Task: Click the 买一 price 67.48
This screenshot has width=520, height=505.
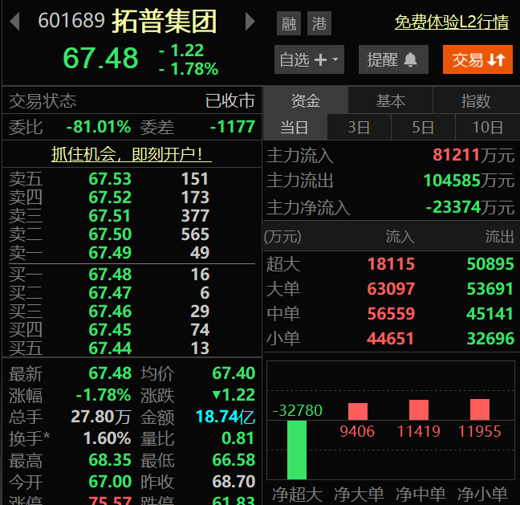Action: coord(110,275)
